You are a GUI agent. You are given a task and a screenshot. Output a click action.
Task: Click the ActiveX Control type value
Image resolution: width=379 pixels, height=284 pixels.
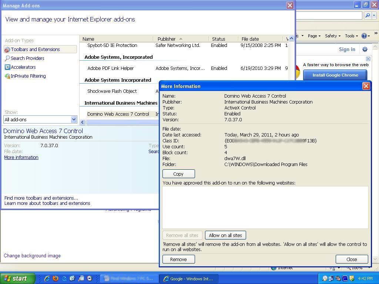[x=240, y=108]
